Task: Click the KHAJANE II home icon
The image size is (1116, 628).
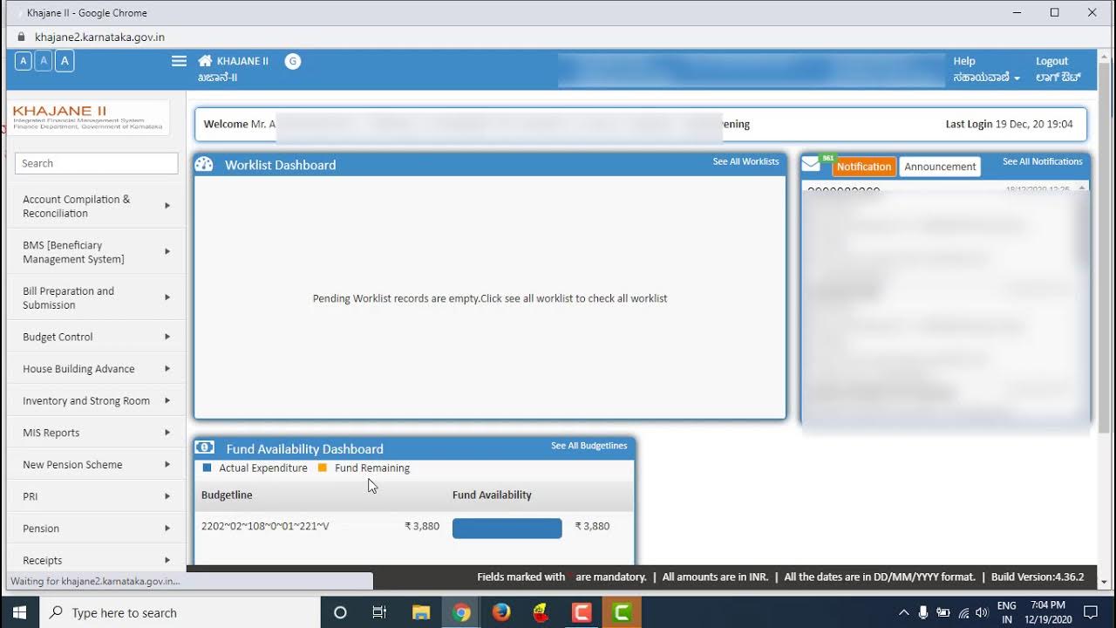Action: [205, 61]
